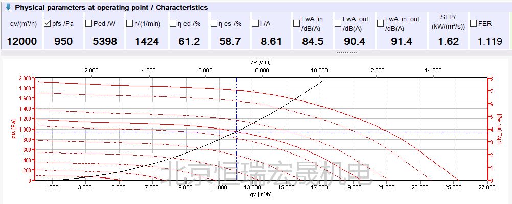The width and height of the screenshot is (512, 204).
Task: Enable the η ed /% efficiency checkbox
Action: [x=173, y=23]
